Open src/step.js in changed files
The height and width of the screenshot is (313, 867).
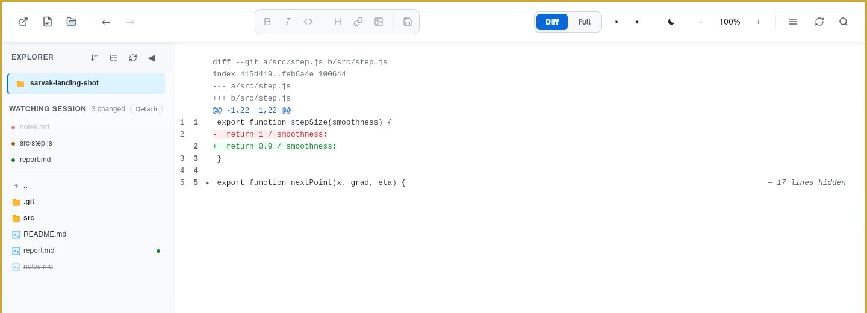tap(86, 143)
